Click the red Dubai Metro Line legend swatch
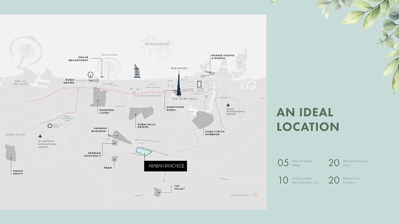399x224 pixels. (255, 194)
